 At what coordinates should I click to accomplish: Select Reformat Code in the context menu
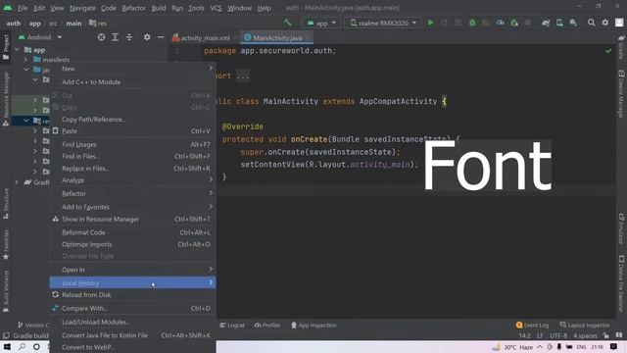(x=133, y=232)
